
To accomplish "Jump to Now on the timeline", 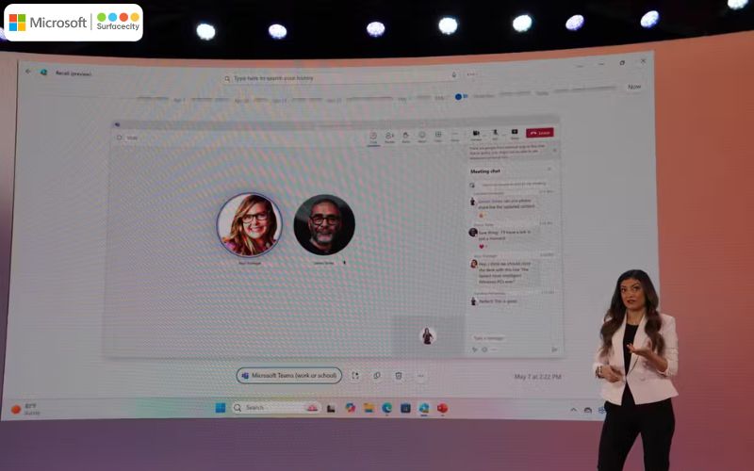I will click(634, 87).
